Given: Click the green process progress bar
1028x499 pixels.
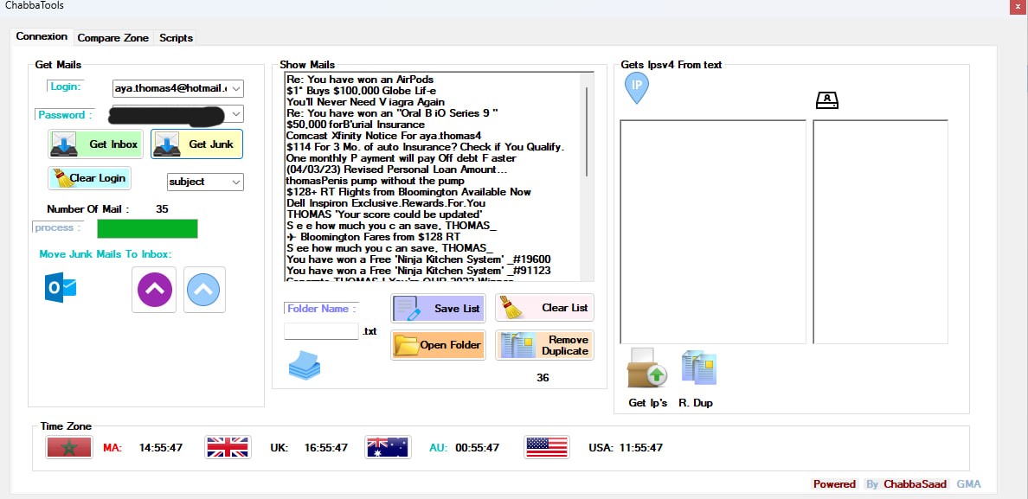Looking at the screenshot, I should pos(147,228).
